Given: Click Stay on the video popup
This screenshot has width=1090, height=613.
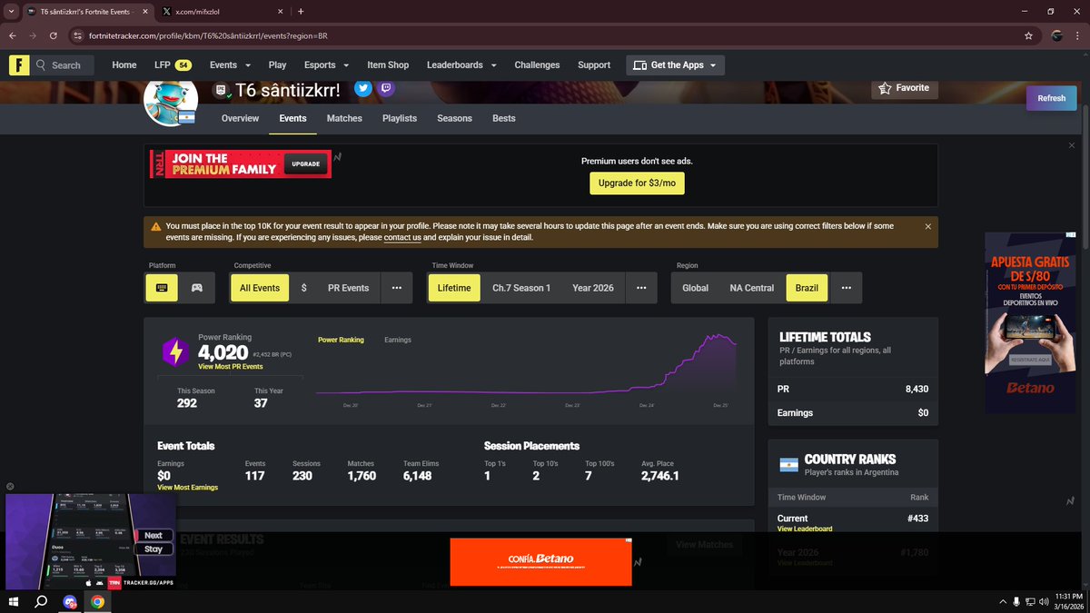Looking at the screenshot, I should pos(154,549).
